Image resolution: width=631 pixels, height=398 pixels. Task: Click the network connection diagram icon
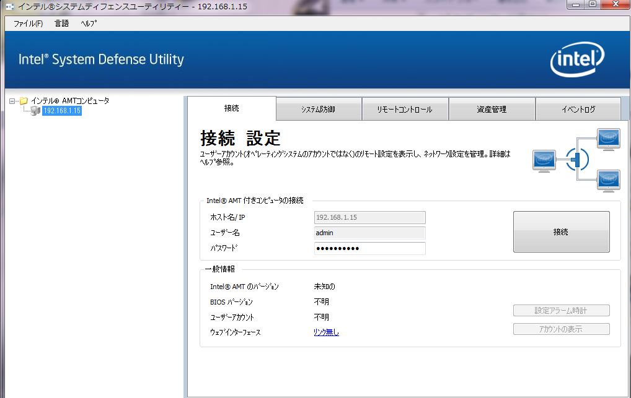576,160
